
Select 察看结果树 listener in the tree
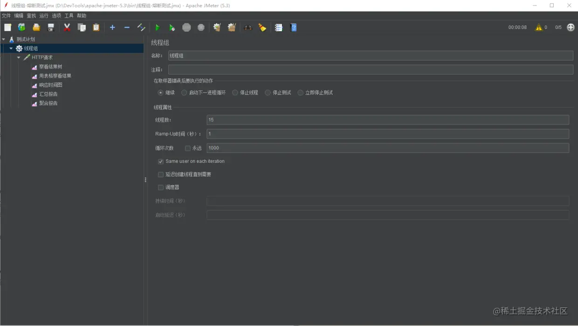point(50,67)
